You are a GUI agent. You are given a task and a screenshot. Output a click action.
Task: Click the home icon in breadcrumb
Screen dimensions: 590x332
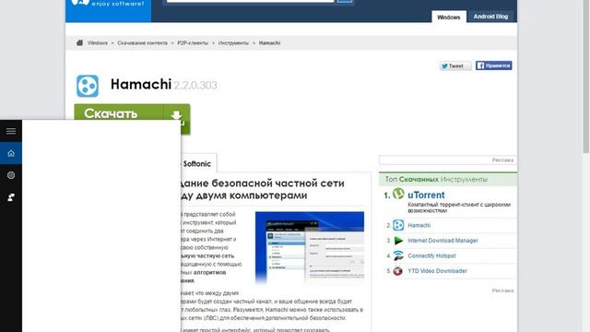[79, 42]
